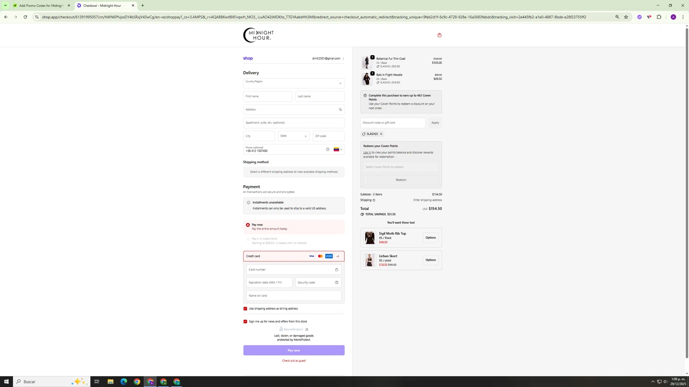The width and height of the screenshot is (689, 387).
Task: Click the Visa card icon
Action: click(x=311, y=256)
